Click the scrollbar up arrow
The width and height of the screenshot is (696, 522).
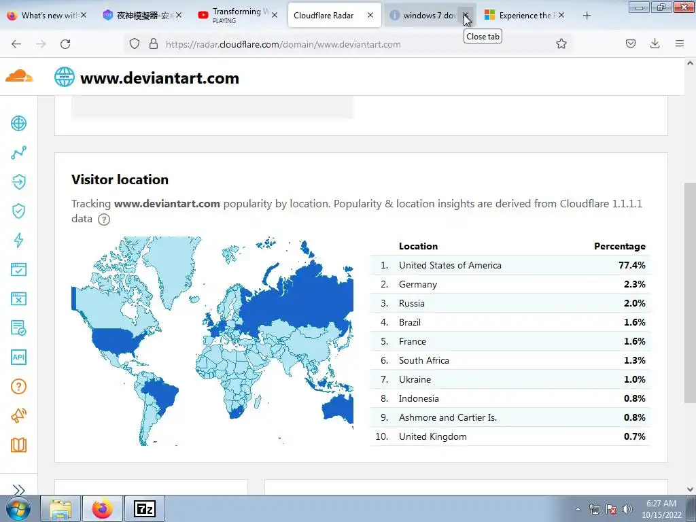pyautogui.click(x=690, y=63)
